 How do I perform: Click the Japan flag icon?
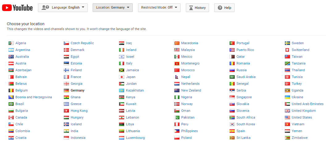click(x=122, y=77)
